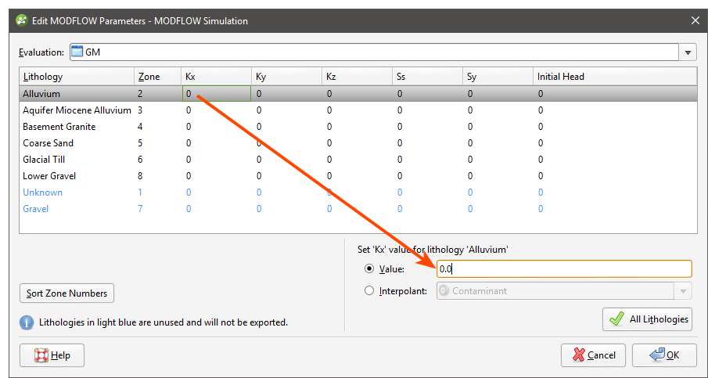Screen dimensions: 708x378
Task: Click the Kz column header
Action: pos(357,77)
